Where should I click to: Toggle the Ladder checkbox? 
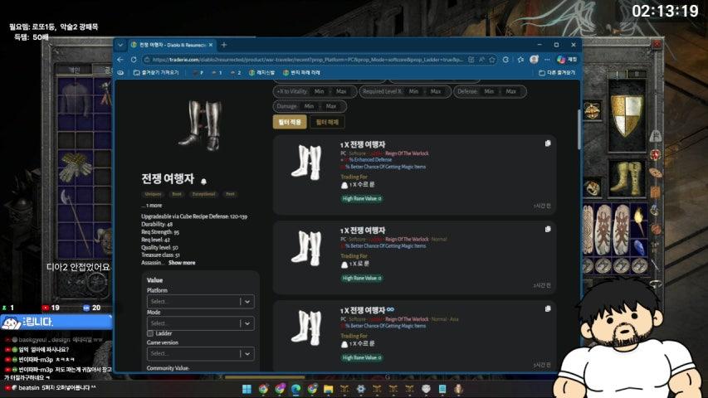click(150, 333)
